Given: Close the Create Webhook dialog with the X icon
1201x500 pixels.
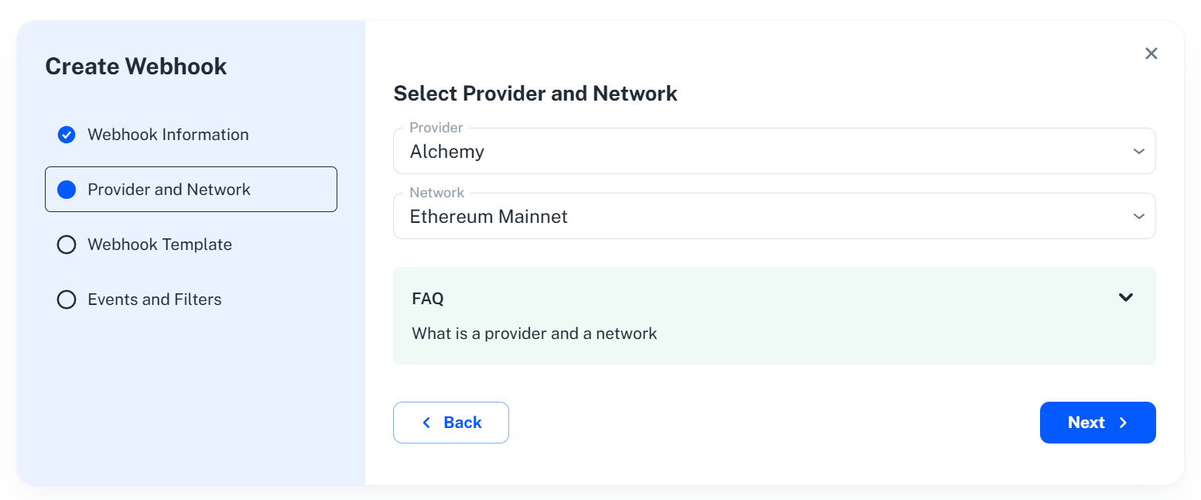Looking at the screenshot, I should pyautogui.click(x=1151, y=53).
